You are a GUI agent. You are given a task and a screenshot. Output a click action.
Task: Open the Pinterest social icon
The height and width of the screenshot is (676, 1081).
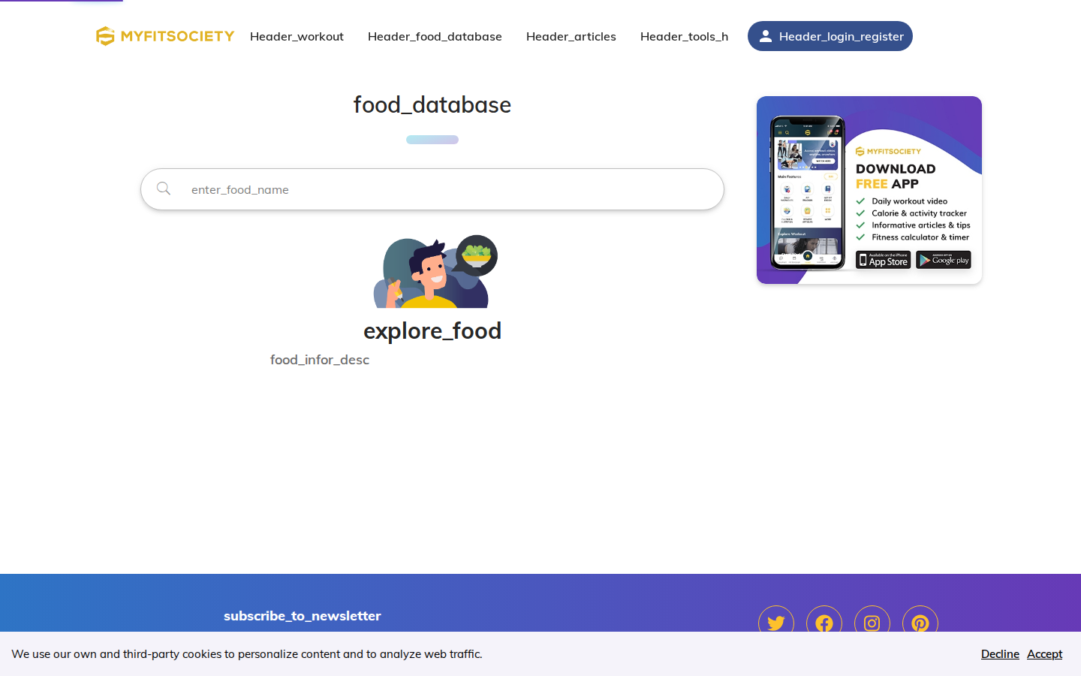coord(920,623)
